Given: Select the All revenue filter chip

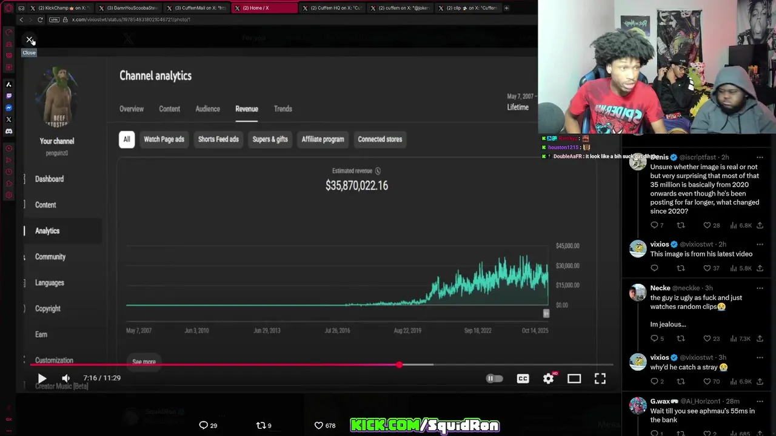Looking at the screenshot, I should 127,139.
